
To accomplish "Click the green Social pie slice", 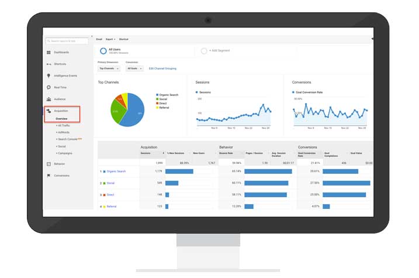I will (x=116, y=112).
